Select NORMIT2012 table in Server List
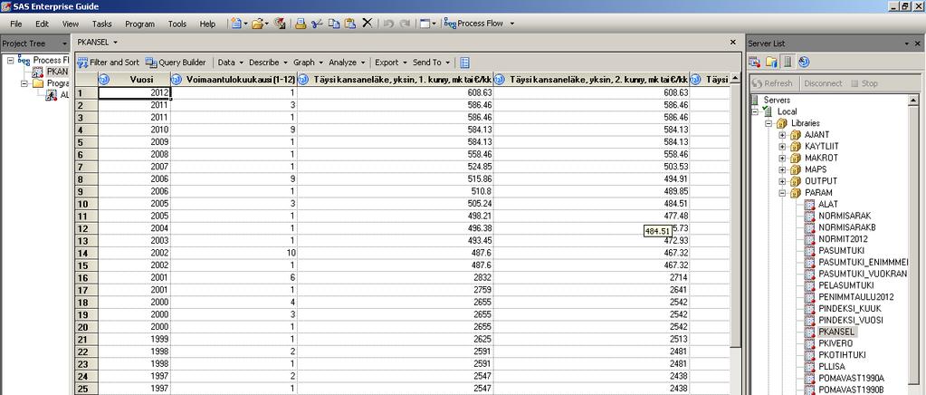This screenshot has height=395, width=926. click(843, 239)
